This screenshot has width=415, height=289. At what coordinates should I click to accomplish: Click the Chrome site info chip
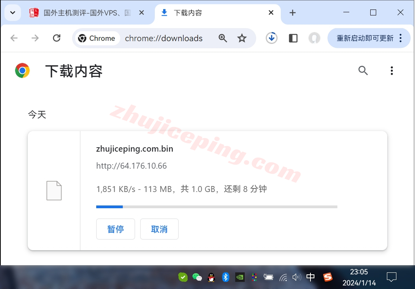[x=97, y=38]
